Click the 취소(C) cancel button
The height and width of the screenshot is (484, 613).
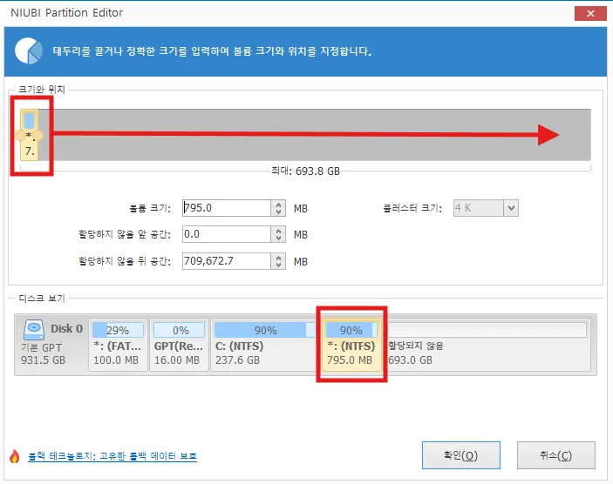tap(556, 455)
